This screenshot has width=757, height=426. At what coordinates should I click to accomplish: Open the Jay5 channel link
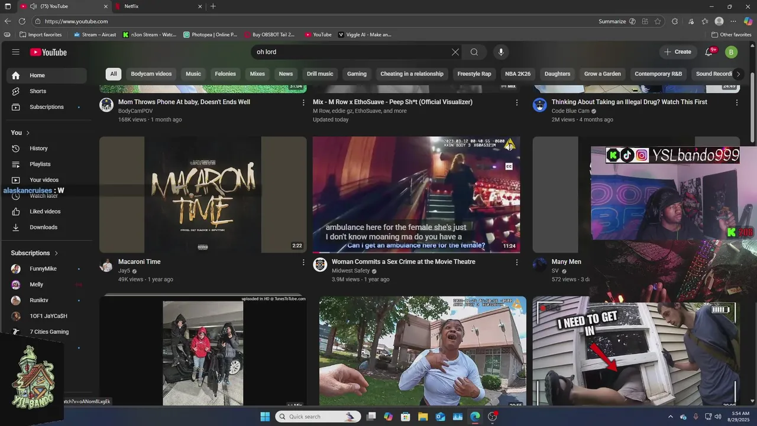[x=124, y=271]
